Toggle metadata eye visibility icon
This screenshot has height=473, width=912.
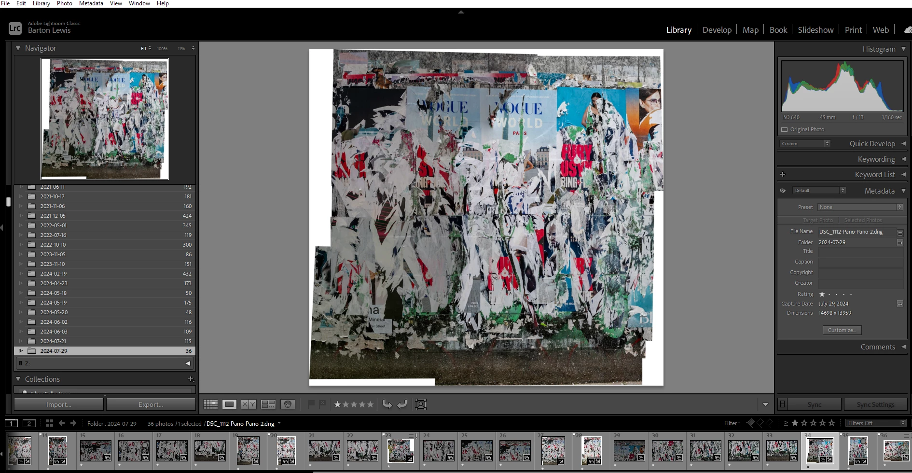(x=783, y=191)
